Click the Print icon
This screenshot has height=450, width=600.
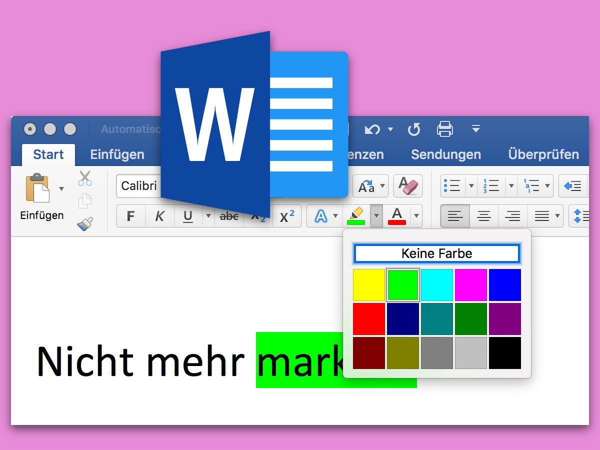445,129
